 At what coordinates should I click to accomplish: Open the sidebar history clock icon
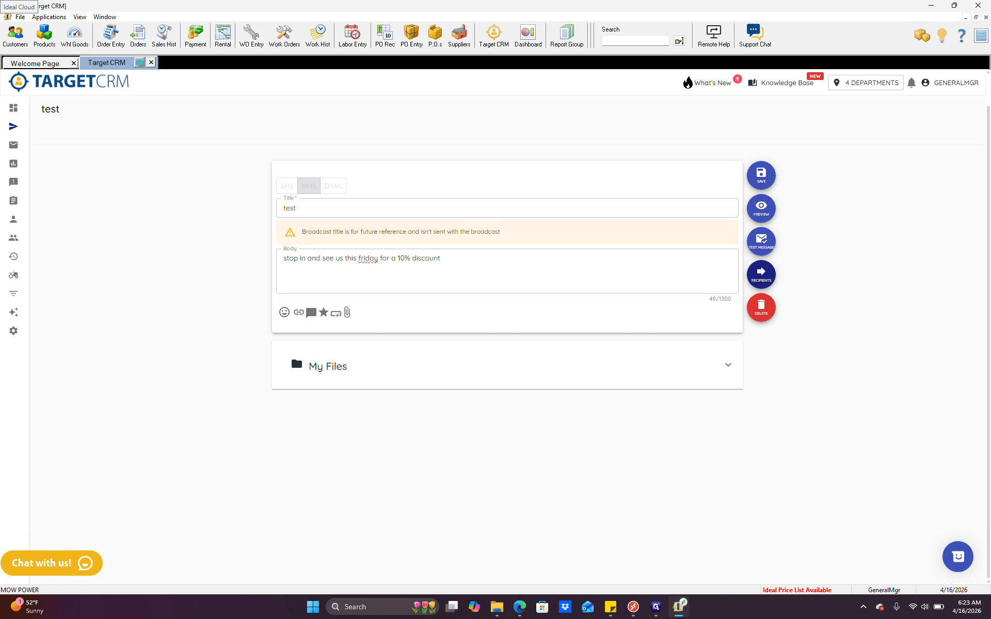pyautogui.click(x=13, y=256)
